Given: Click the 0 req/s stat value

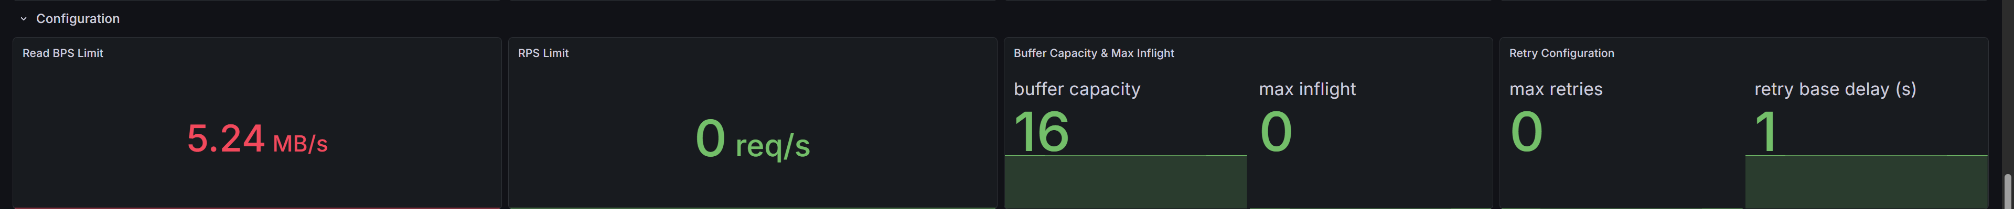Looking at the screenshot, I should [752, 141].
